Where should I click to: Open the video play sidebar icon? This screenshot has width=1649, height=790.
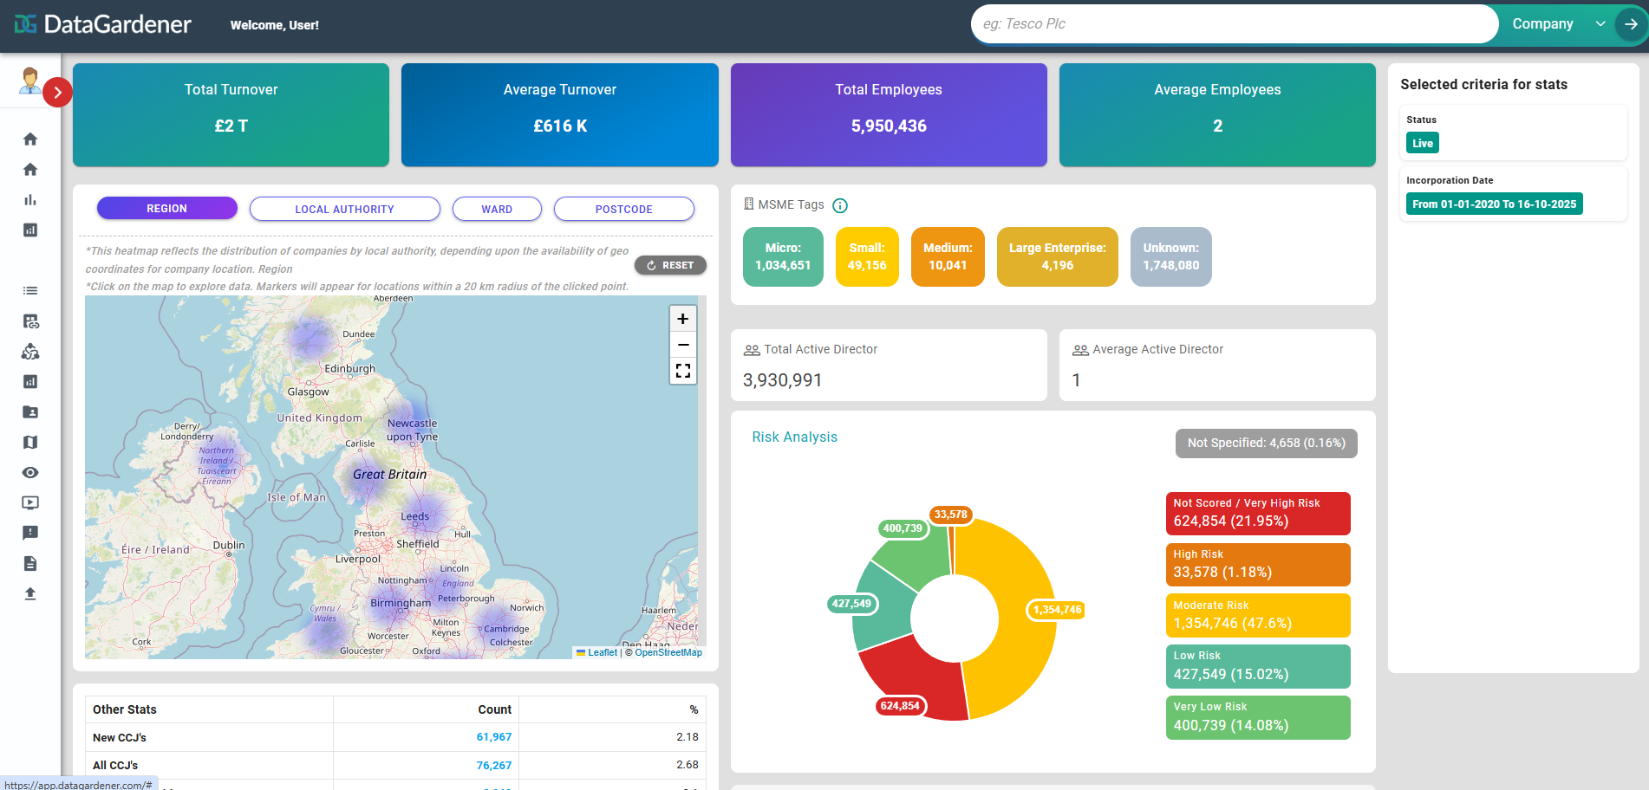coord(30,503)
